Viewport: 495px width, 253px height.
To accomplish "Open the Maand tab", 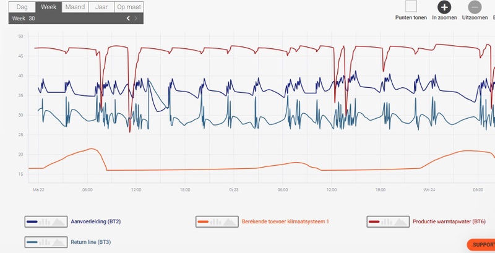I will [75, 7].
